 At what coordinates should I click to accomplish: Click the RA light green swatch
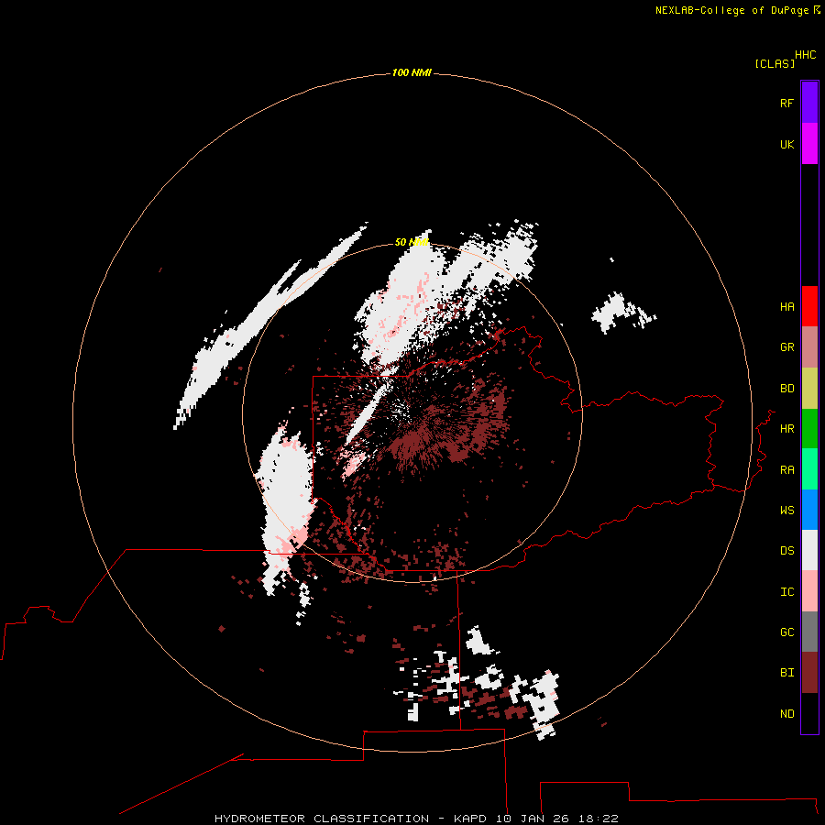(x=809, y=469)
